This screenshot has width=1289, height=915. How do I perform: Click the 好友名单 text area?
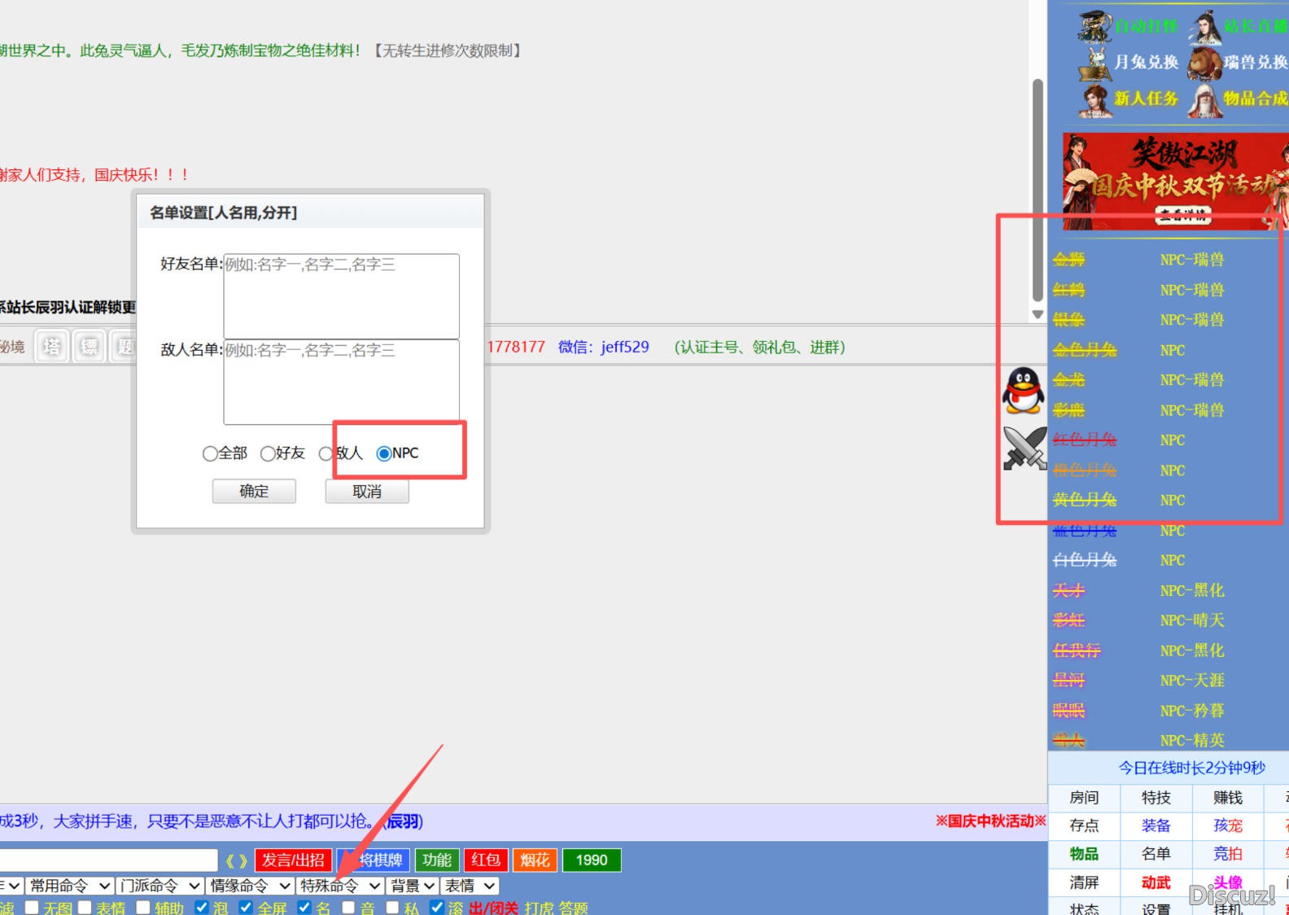[341, 296]
